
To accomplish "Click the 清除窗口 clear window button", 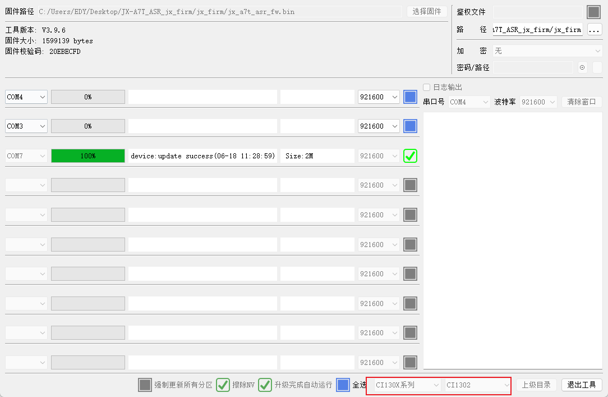I will tap(581, 102).
